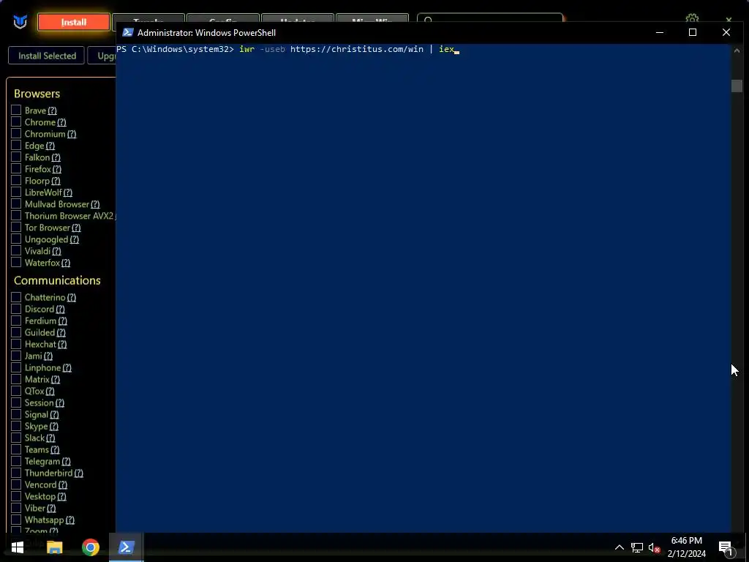Check the Vivaldi checkbox
The image size is (749, 562).
click(x=16, y=250)
